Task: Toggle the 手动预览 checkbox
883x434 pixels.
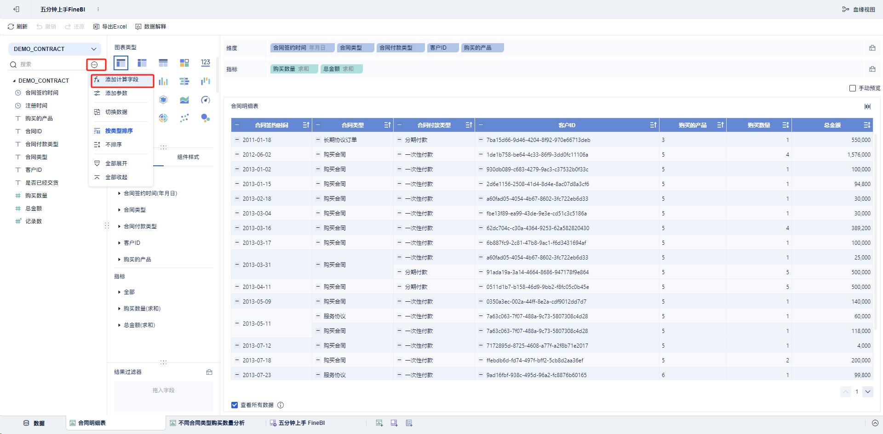Action: click(852, 88)
